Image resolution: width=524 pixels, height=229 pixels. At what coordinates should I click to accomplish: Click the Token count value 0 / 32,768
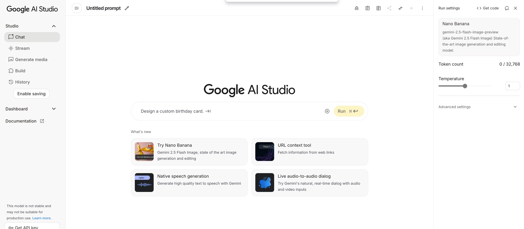tap(509, 64)
